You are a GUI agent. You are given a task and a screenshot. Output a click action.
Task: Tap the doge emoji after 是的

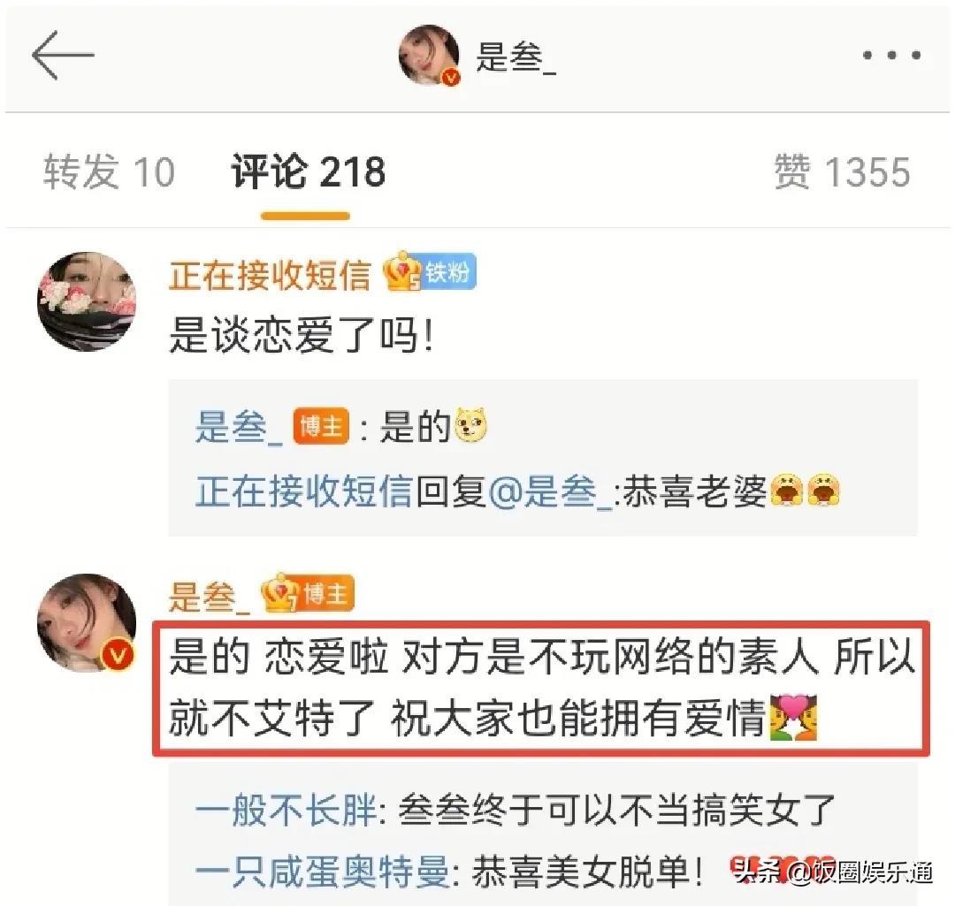(470, 426)
